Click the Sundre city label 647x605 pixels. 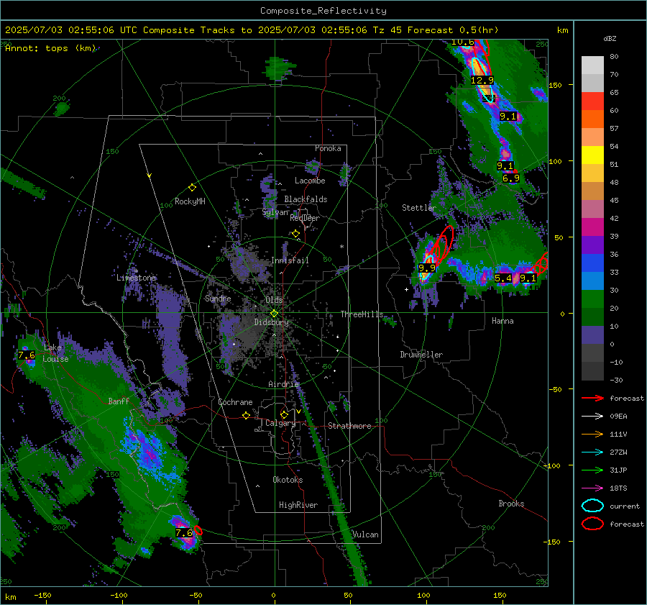pyautogui.click(x=218, y=298)
